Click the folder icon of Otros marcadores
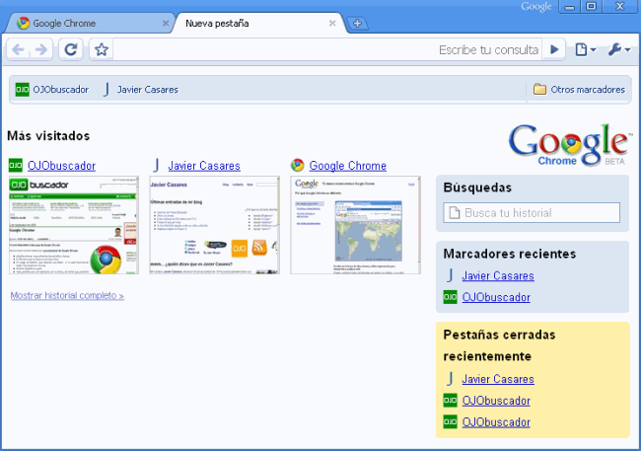Viewport: 641px width, 451px height. pyautogui.click(x=539, y=89)
